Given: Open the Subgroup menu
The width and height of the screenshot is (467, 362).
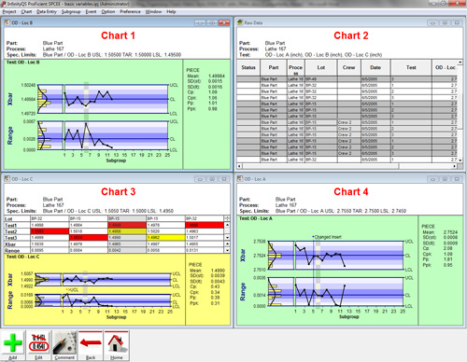Looking at the screenshot, I should [71, 12].
